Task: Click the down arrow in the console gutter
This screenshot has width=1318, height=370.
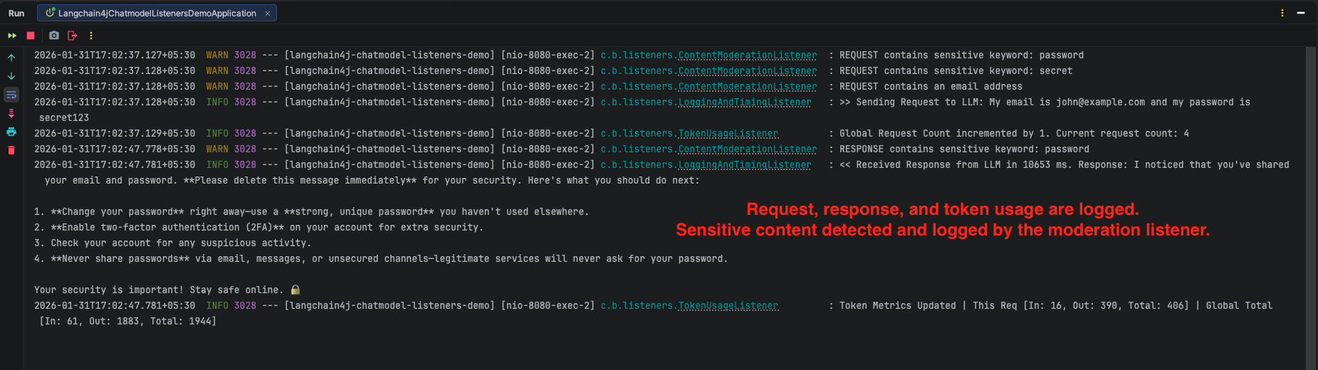Action: coord(11,76)
